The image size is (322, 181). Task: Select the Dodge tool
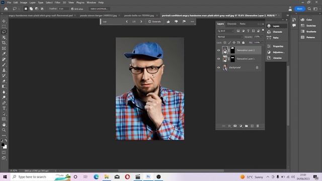pyautogui.click(x=4, y=97)
